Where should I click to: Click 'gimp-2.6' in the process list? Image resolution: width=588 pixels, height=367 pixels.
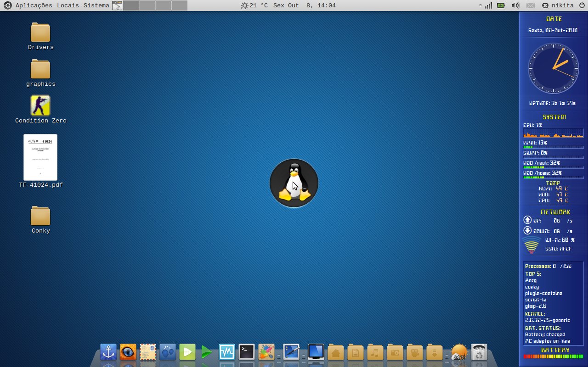pos(536,306)
